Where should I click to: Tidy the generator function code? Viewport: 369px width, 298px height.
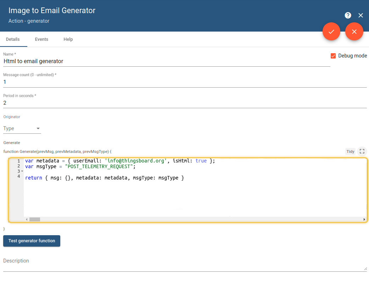click(350, 151)
